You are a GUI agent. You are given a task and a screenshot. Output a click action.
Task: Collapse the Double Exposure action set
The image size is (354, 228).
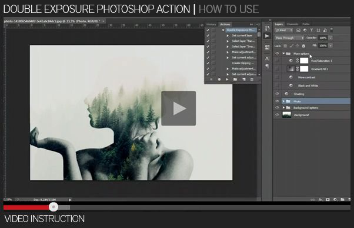coord(223,30)
